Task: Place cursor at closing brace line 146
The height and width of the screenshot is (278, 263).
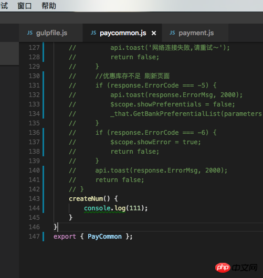Action: [56, 227]
